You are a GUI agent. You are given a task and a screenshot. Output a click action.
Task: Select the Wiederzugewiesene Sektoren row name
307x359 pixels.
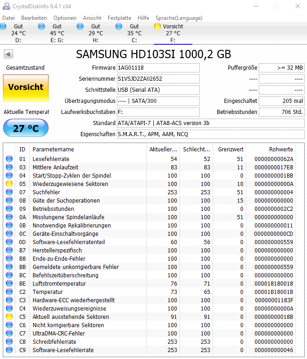pos(70,184)
